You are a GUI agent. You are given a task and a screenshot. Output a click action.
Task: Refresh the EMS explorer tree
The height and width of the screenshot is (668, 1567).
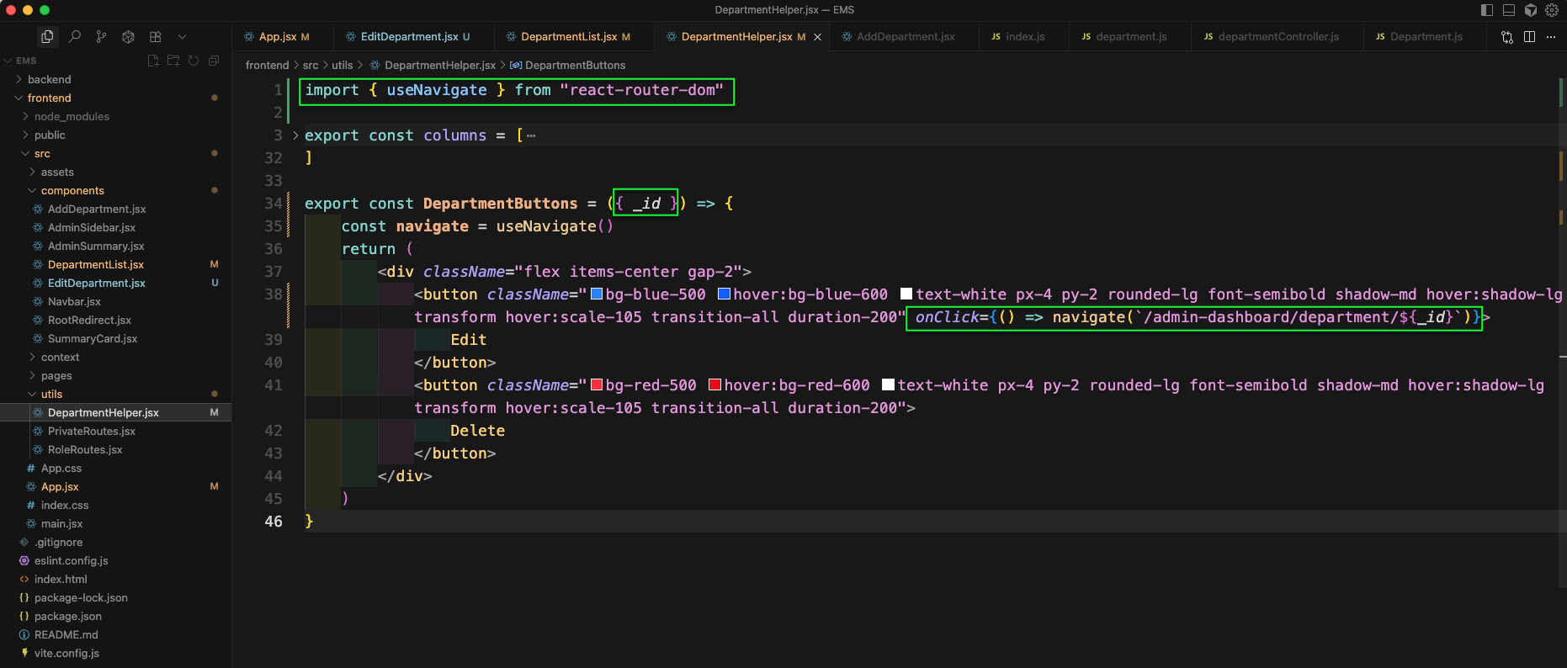[x=194, y=61]
